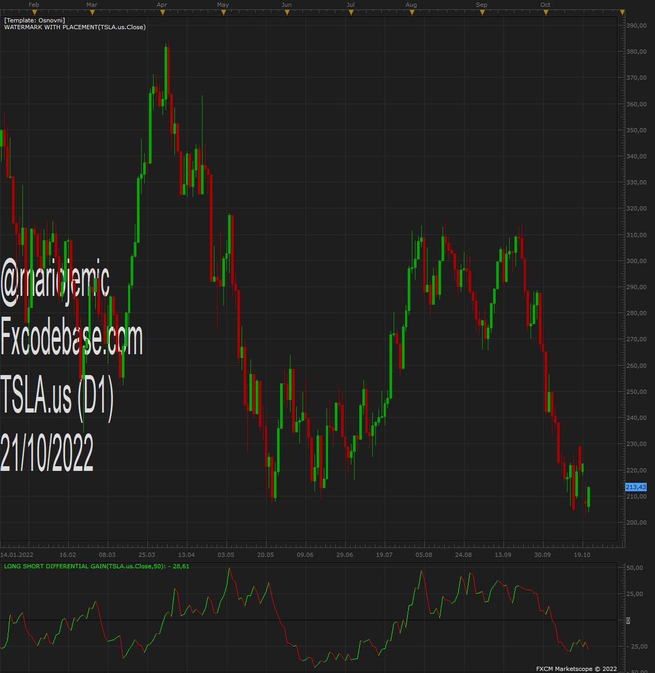Viewport: 655px width, 673px height.
Task: Click the Sep month triangle marker
Action: (x=482, y=13)
